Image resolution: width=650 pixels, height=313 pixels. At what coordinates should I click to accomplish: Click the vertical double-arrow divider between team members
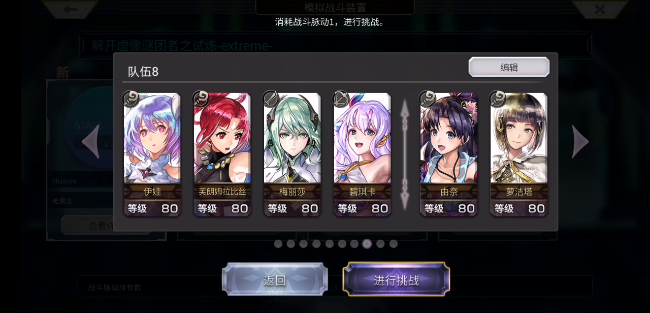(x=405, y=155)
